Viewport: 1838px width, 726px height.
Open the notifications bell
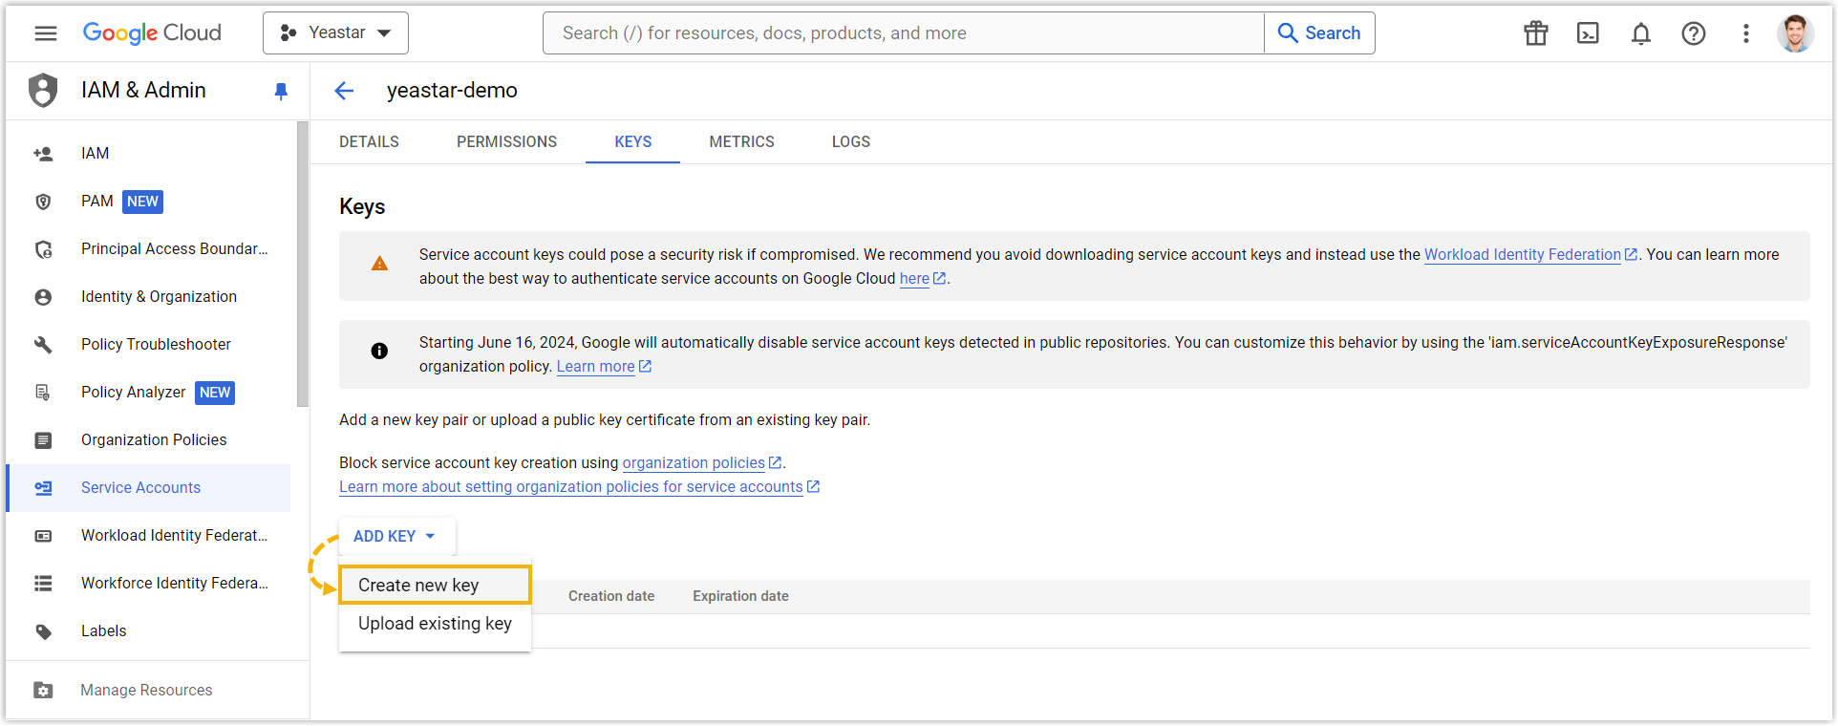pyautogui.click(x=1640, y=33)
